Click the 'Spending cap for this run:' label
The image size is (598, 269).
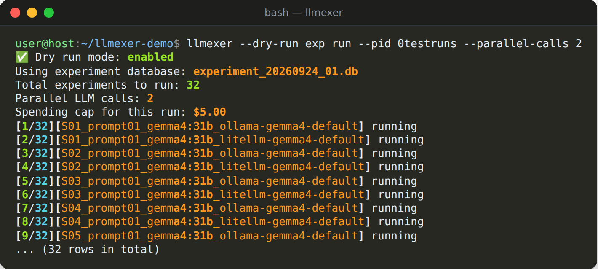click(x=101, y=112)
